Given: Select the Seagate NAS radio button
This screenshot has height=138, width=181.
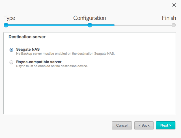Looking at the screenshot, I should click(11, 50).
